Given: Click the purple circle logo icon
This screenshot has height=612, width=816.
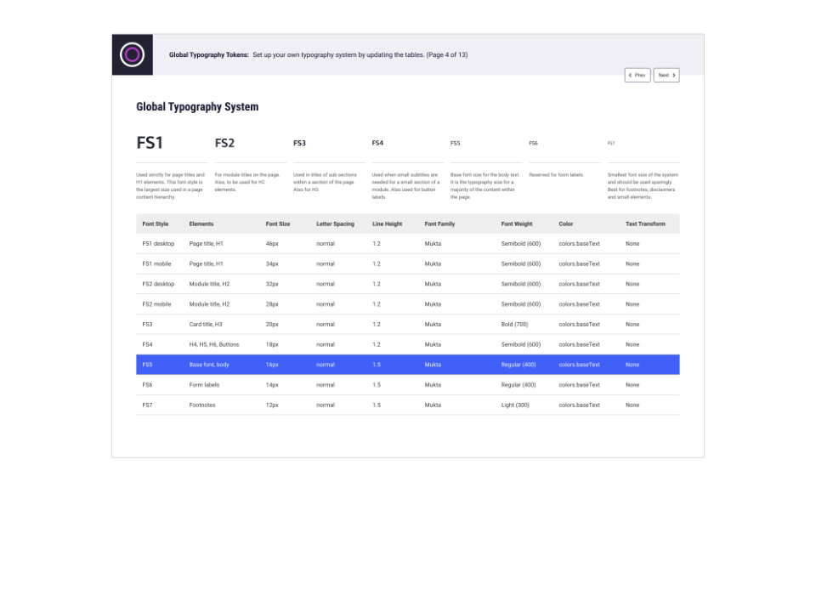Looking at the screenshot, I should 133,54.
